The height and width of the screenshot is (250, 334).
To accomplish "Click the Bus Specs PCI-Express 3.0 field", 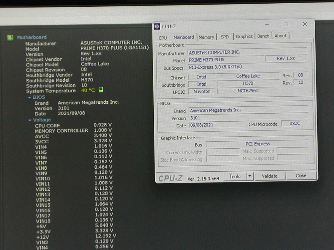I will click(x=247, y=67).
